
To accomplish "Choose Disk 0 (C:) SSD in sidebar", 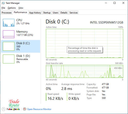I will 21,46.
